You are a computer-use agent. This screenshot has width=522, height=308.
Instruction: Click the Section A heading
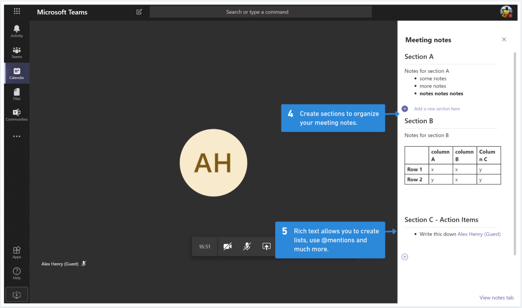[x=419, y=57]
